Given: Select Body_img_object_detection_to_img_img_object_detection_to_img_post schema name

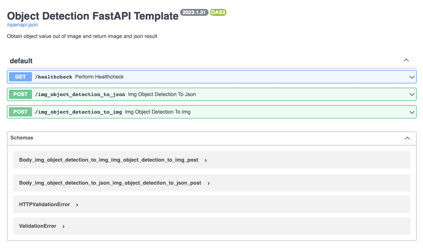Looking at the screenshot, I should [108, 160].
